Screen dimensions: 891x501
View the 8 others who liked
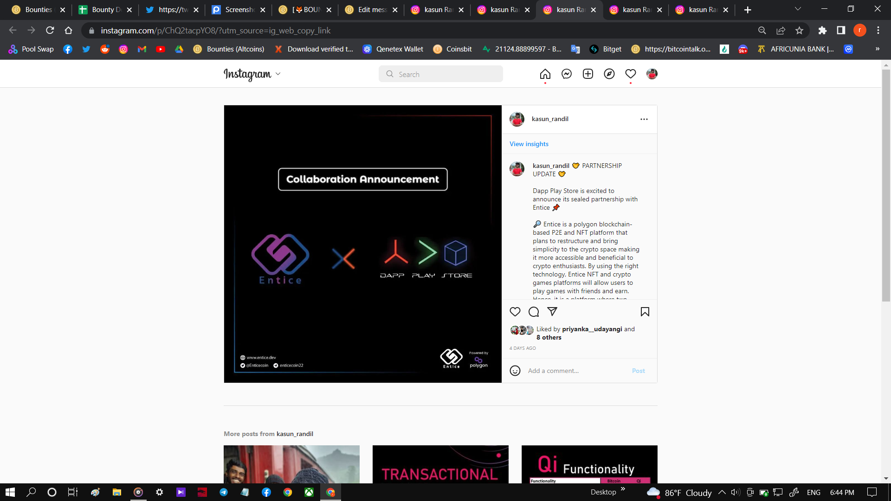pyautogui.click(x=549, y=338)
